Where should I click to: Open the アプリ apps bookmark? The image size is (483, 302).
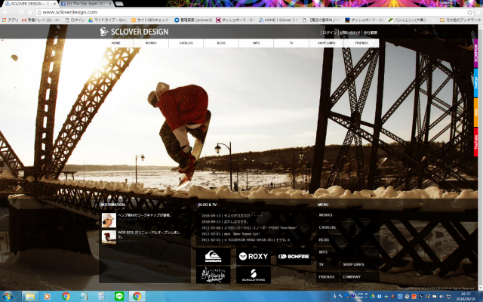point(10,20)
